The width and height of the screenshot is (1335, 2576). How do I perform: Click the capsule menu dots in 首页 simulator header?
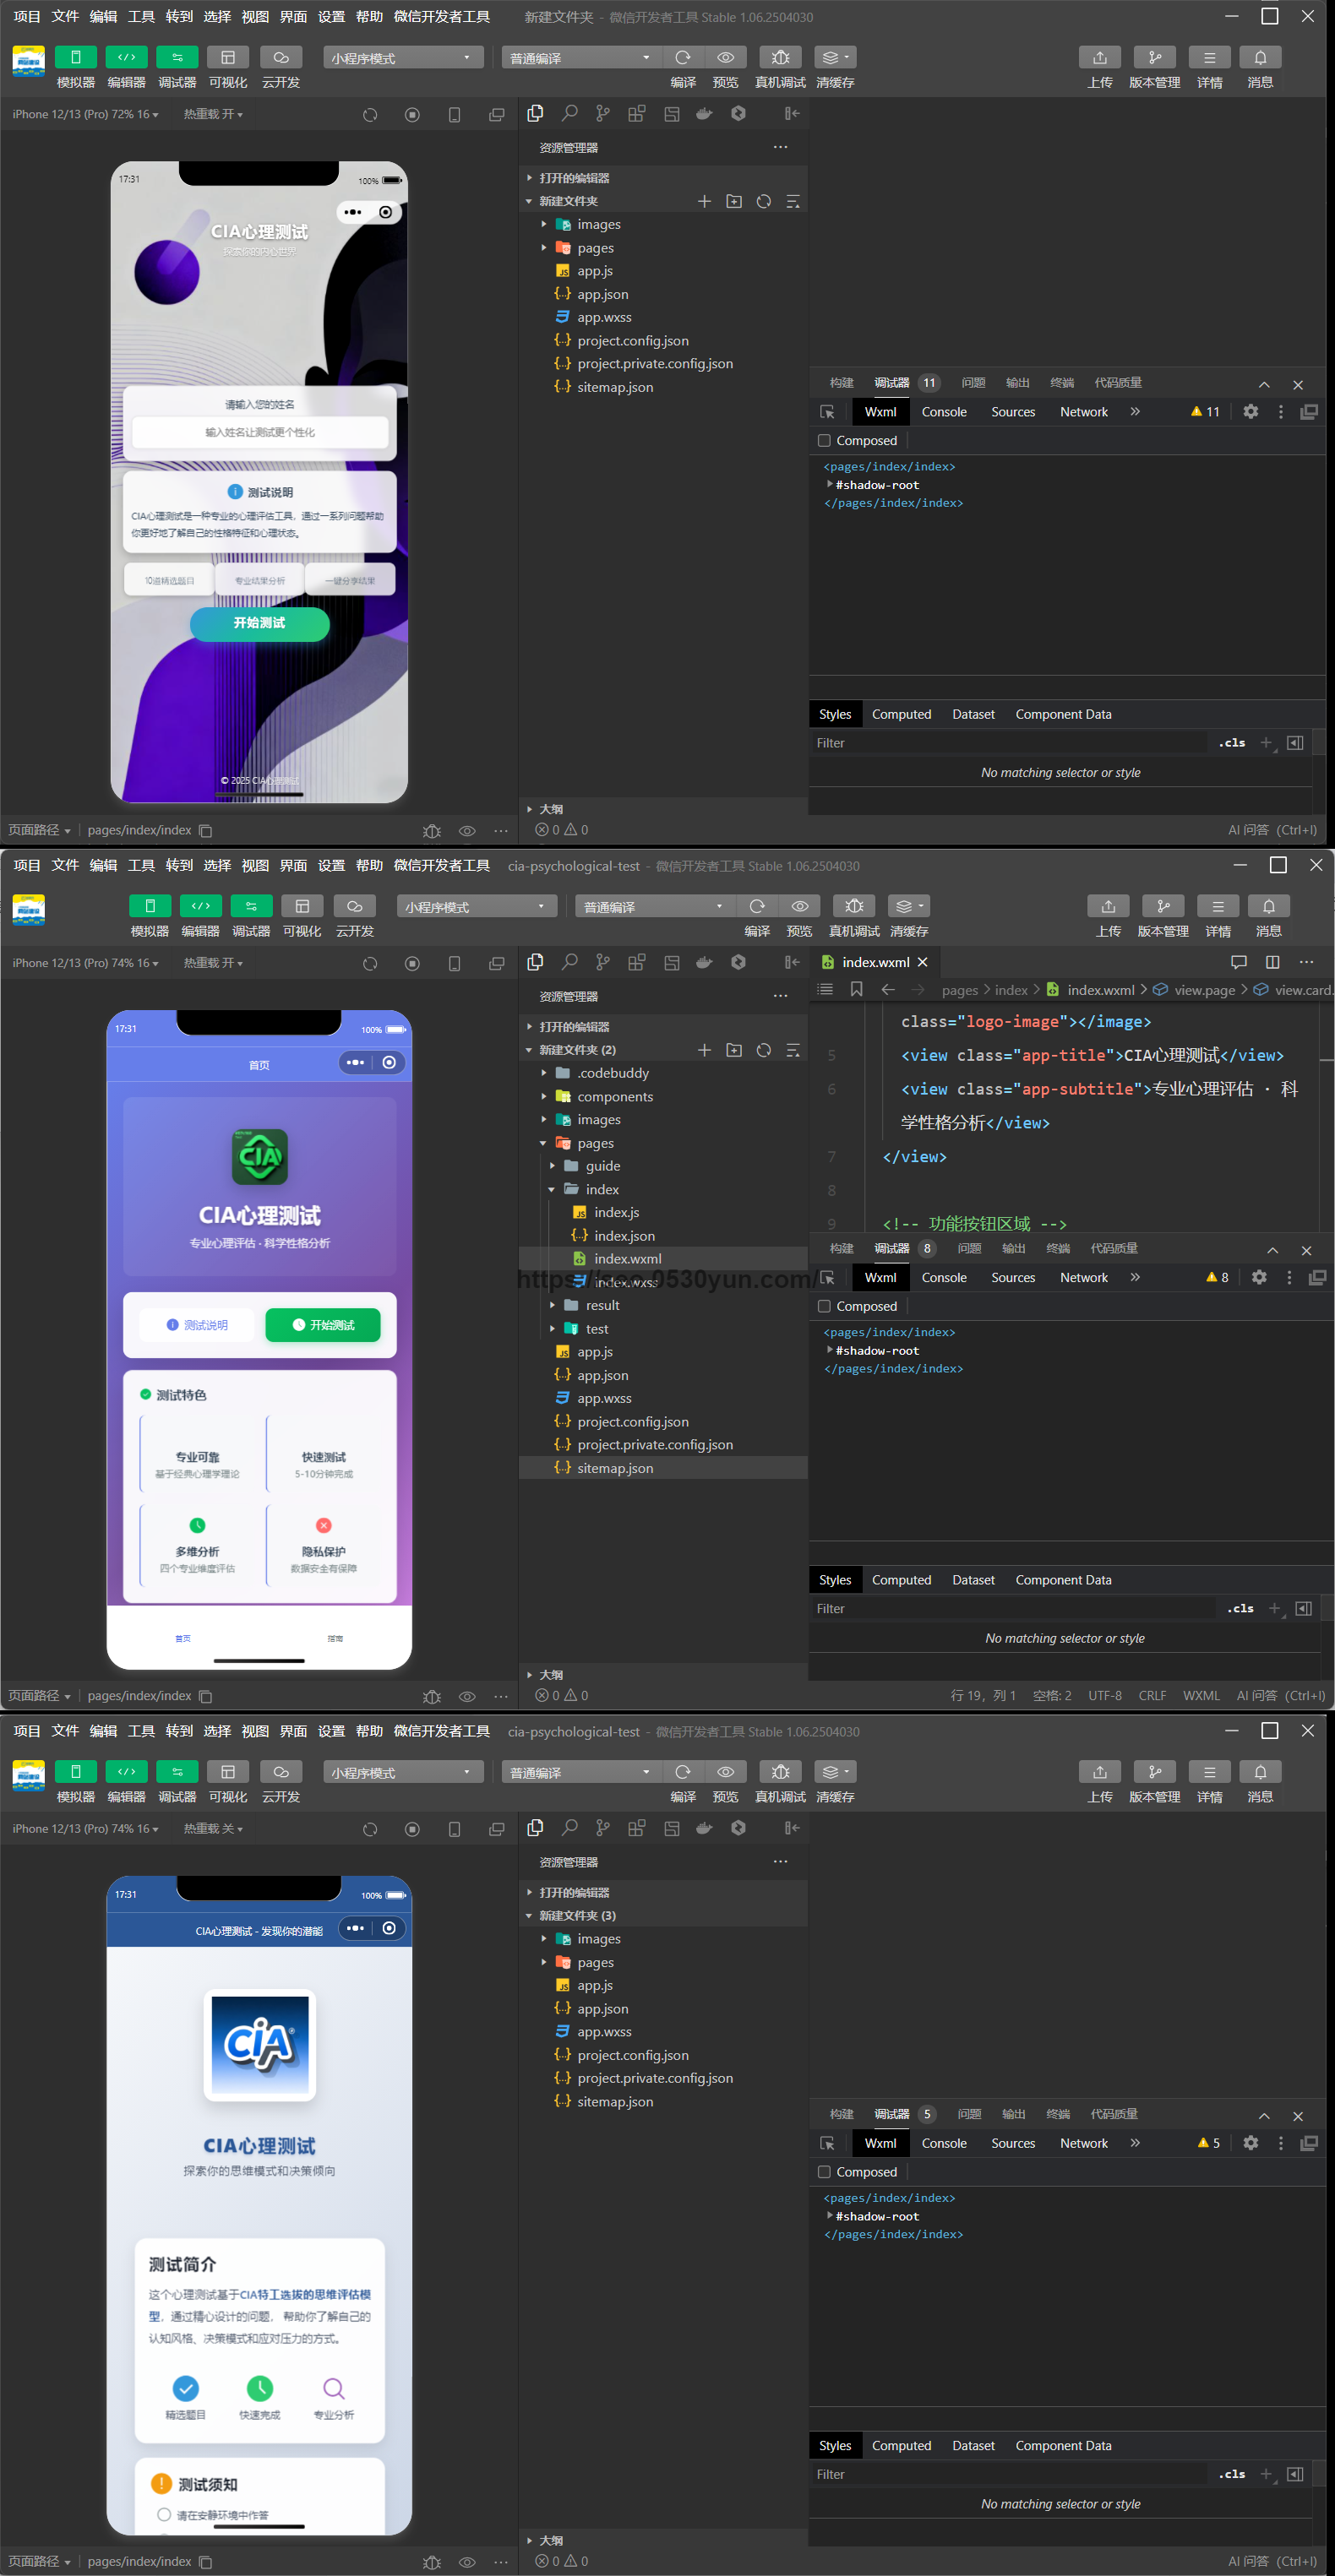click(354, 1062)
